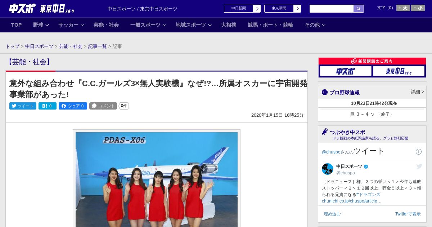Click the 埋め込む embed link

coord(332,214)
